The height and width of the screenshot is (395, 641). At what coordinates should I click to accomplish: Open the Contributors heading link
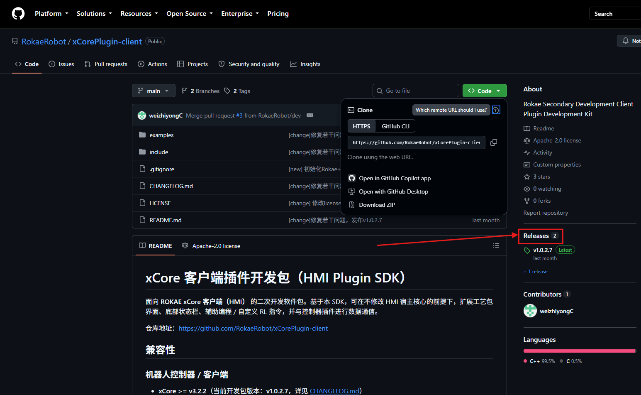click(x=547, y=294)
